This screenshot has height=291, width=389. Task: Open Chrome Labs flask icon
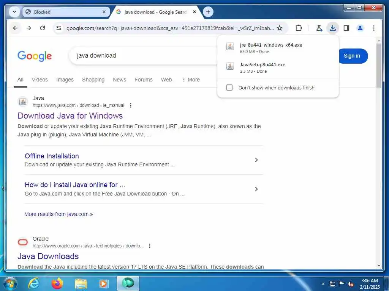click(319, 28)
